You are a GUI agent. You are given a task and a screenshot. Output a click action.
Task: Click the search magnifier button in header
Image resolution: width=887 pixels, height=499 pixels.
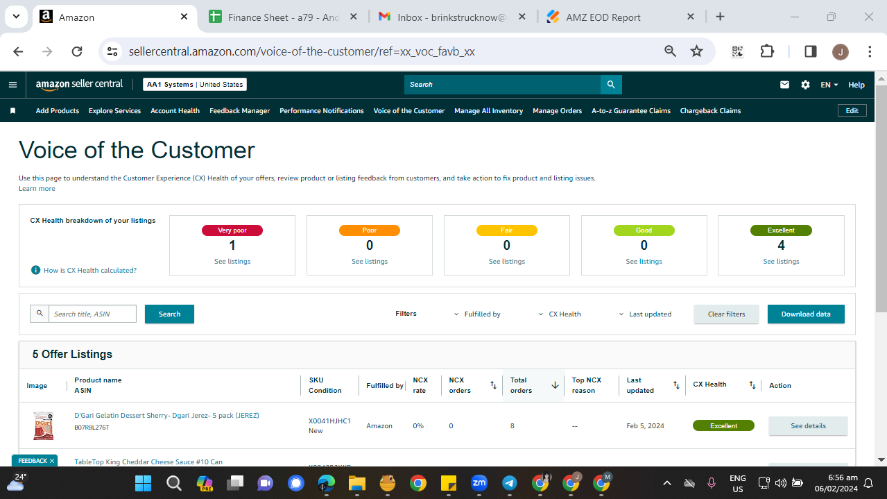tap(611, 85)
